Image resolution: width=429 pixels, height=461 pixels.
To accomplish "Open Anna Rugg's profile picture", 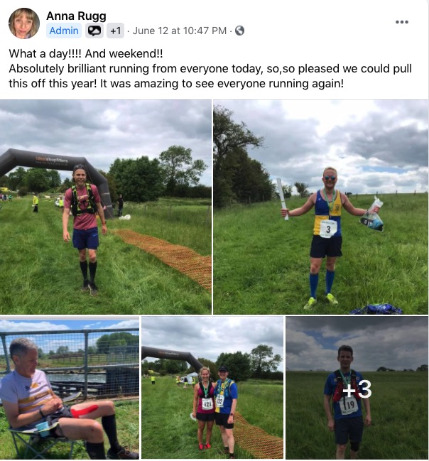I will (24, 23).
